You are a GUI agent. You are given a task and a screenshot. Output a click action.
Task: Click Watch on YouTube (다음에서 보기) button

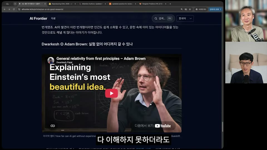(x=153, y=126)
